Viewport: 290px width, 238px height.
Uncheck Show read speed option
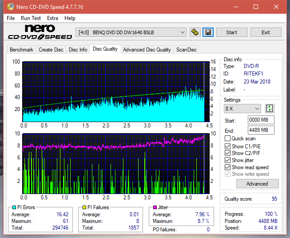[x=227, y=167]
